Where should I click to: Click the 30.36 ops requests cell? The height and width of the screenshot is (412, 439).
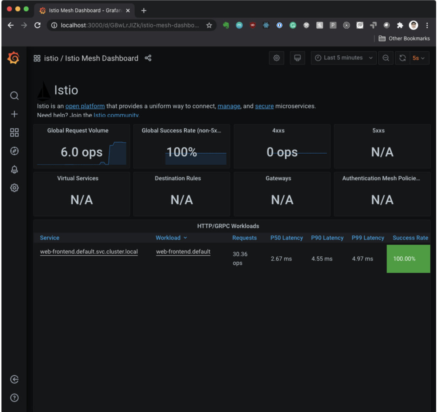click(x=240, y=259)
